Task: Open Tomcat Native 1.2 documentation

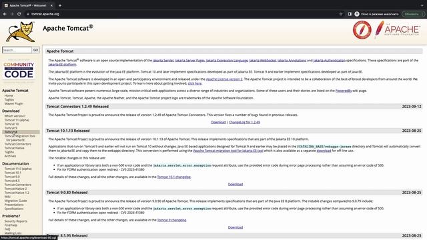Action: [x=17, y=193]
